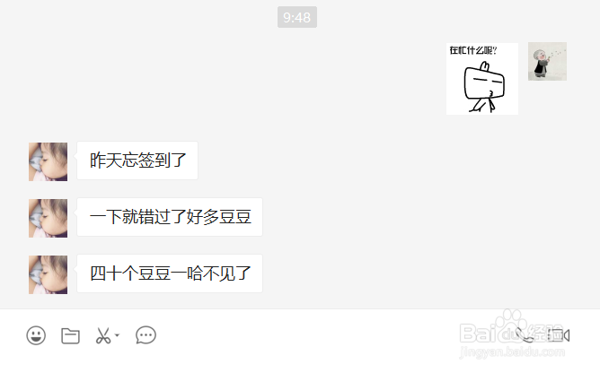Viewport: 600px width, 373px height.
Task: Open the emoji picker smiley icon
Action: point(36,335)
